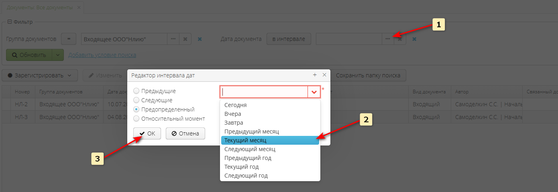Choose Сегодня from the list

click(270, 105)
